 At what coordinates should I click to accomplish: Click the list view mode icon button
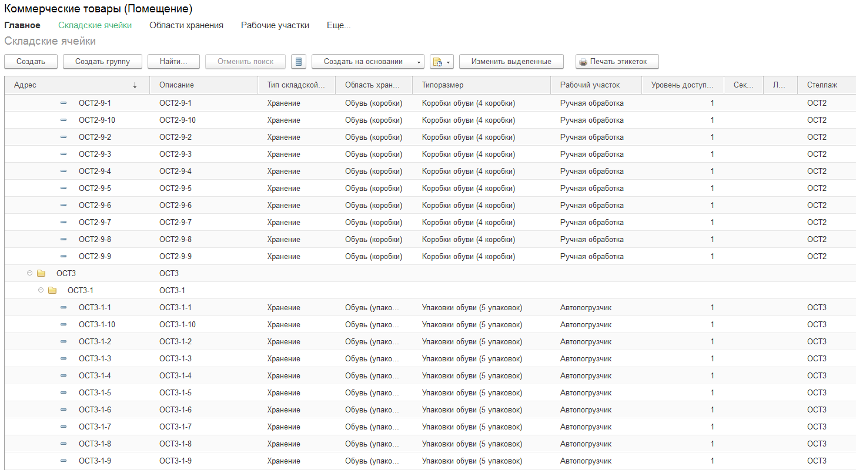(x=299, y=62)
